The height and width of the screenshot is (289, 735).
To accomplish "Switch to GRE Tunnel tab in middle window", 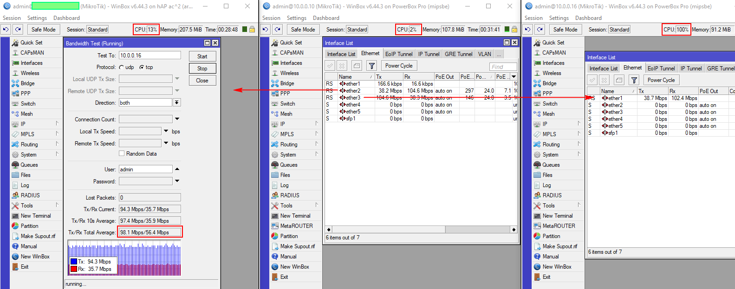I will point(459,54).
